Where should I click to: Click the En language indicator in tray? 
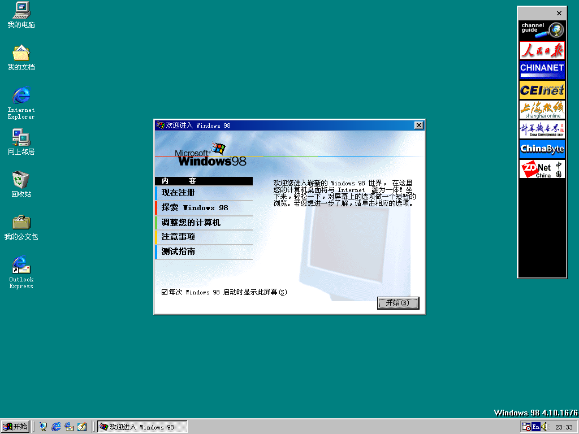point(535,427)
